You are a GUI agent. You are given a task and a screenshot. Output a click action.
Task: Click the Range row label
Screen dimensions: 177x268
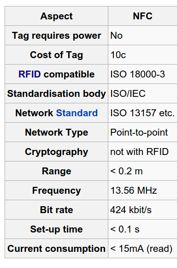coord(57,171)
